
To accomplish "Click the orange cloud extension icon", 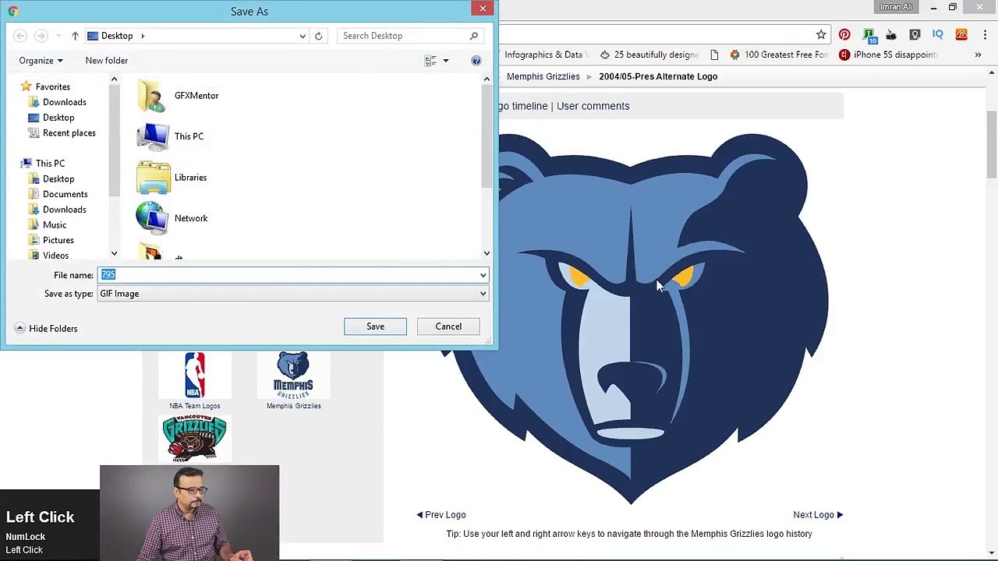I will 961,35.
